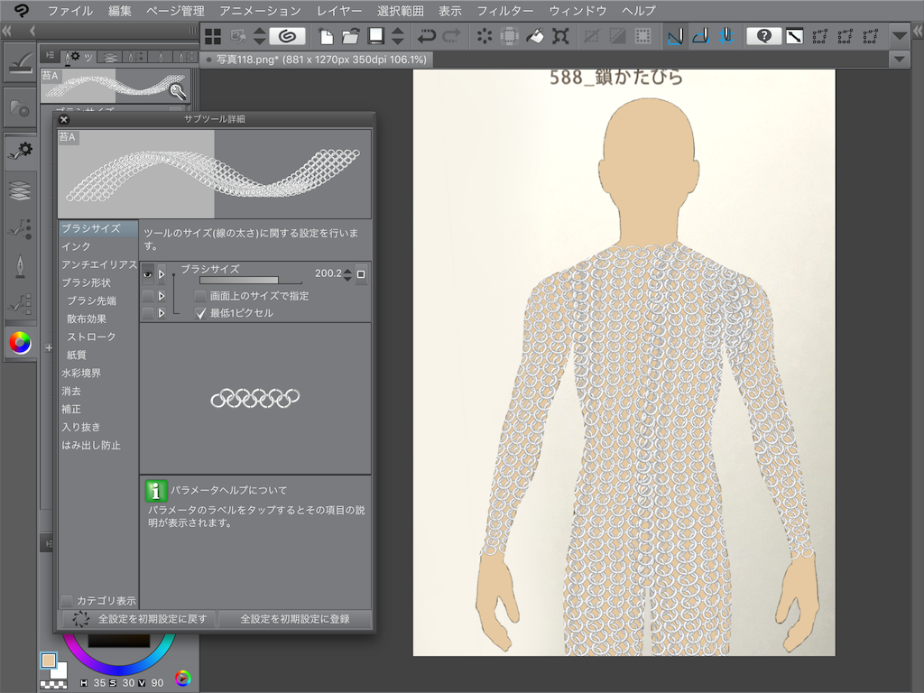
Task: Collapse the left panel double-chevron
Action: point(7,31)
